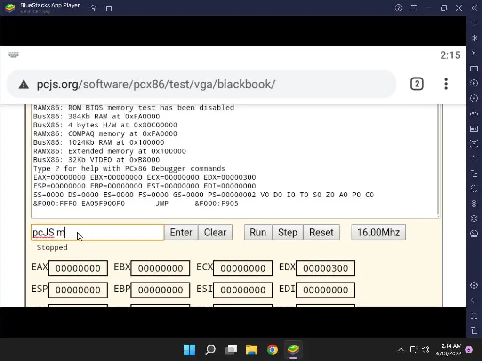Click the 'Stopped' status text
The image size is (482, 361).
[52, 247]
